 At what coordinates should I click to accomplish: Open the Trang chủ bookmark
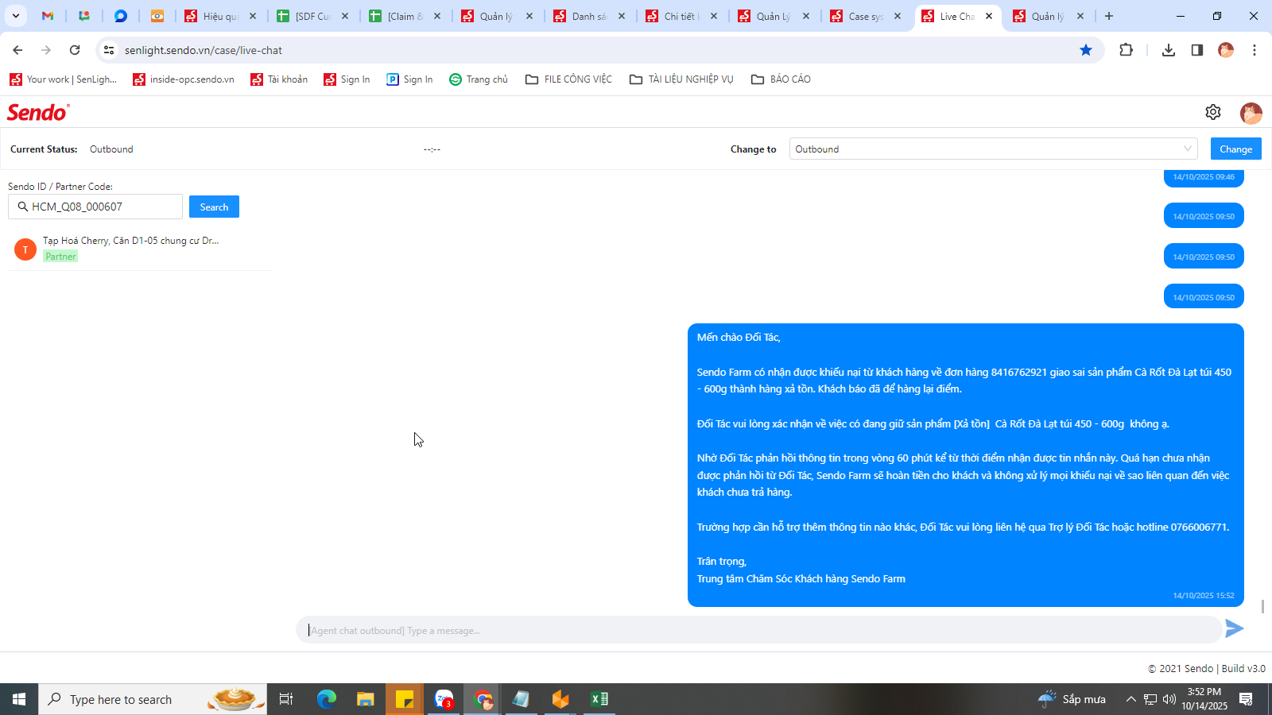tap(479, 79)
